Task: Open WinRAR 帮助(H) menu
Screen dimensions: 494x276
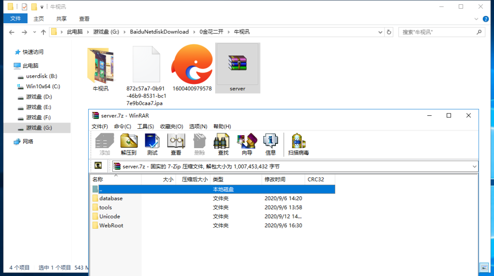Action: (222, 126)
